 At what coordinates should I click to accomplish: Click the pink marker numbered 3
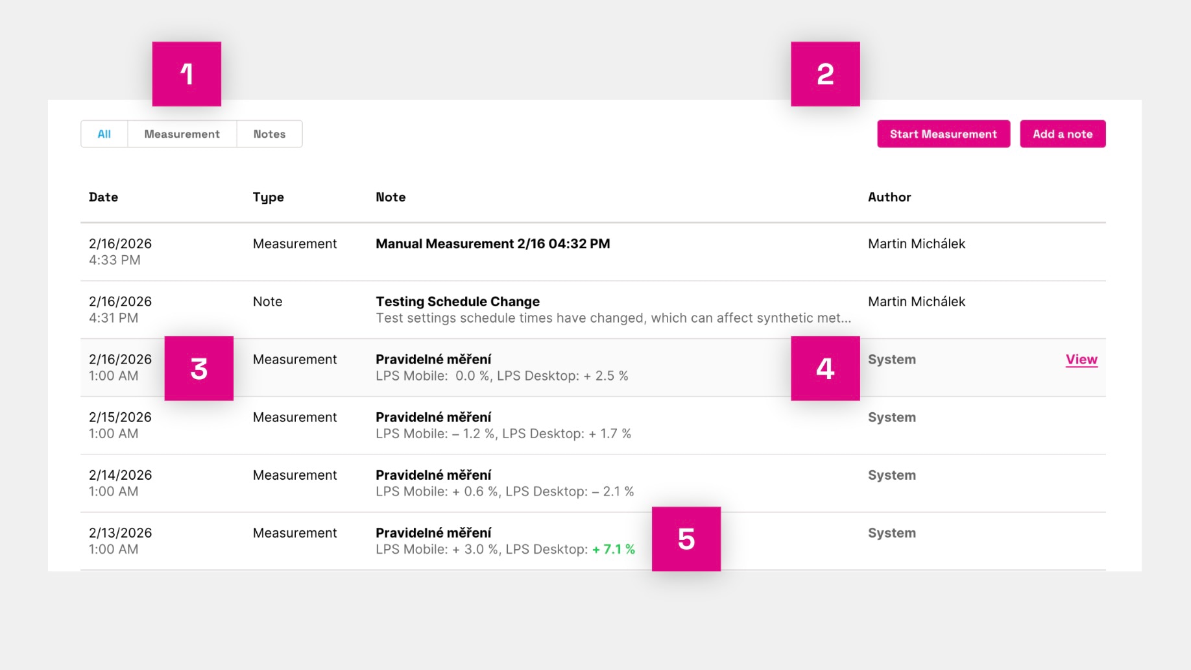click(x=199, y=368)
